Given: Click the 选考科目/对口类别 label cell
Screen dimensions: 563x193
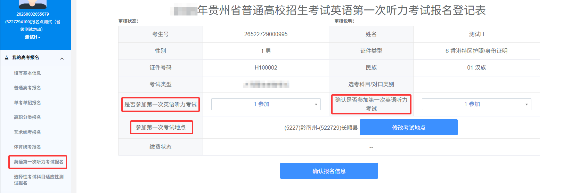Looking at the screenshot, I should point(371,84).
